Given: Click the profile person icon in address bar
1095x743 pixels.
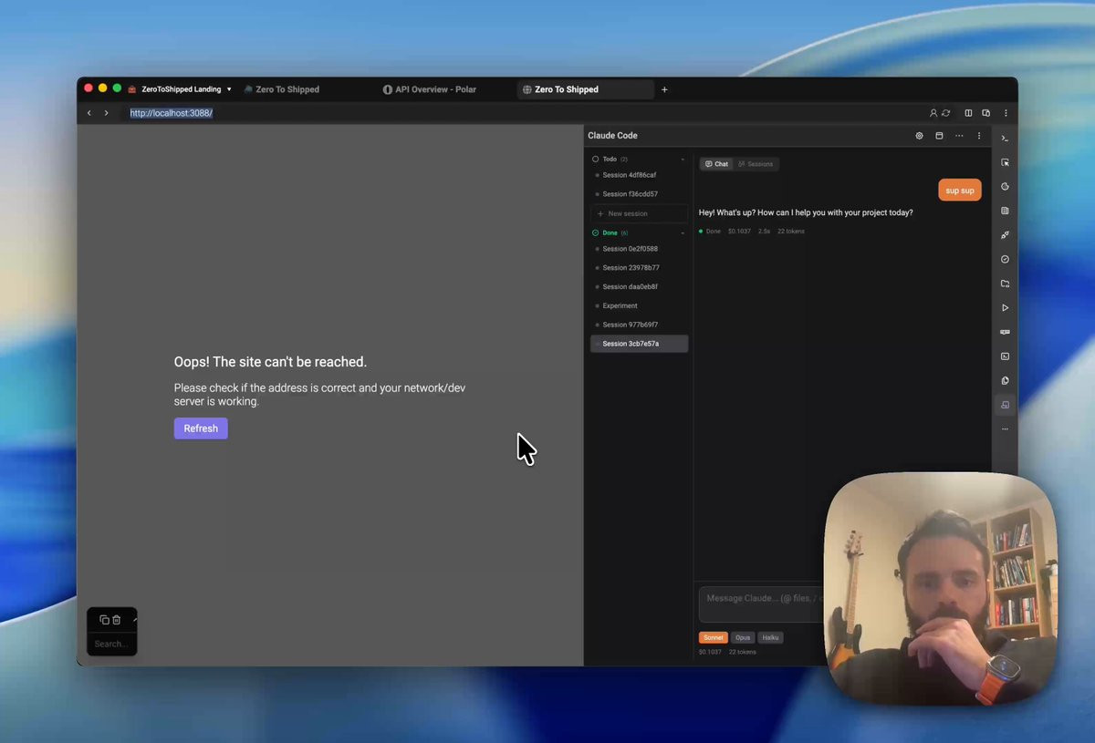Looking at the screenshot, I should tap(933, 113).
